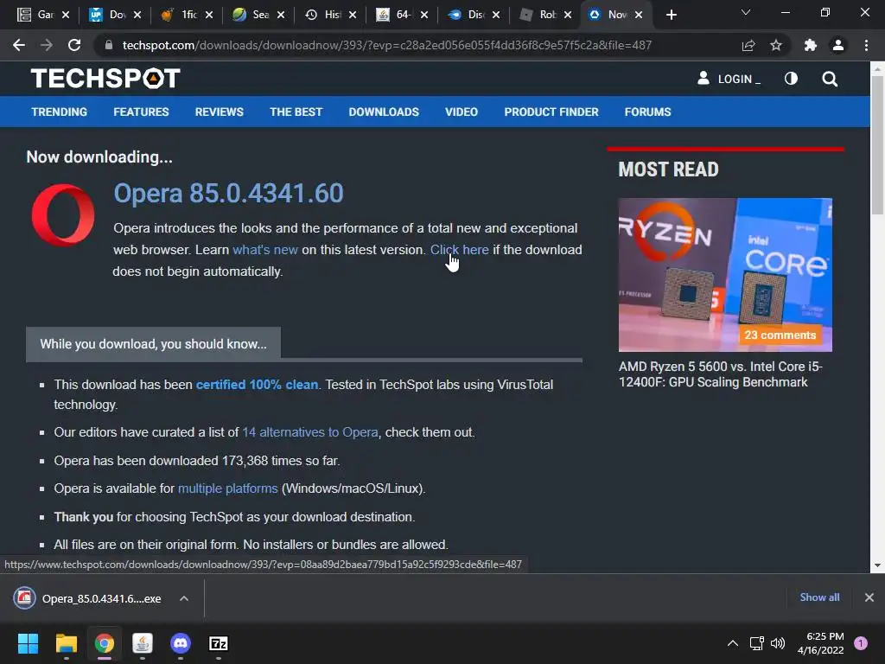885x664 pixels.
Task: Open Discord from taskbar
Action: point(181,643)
